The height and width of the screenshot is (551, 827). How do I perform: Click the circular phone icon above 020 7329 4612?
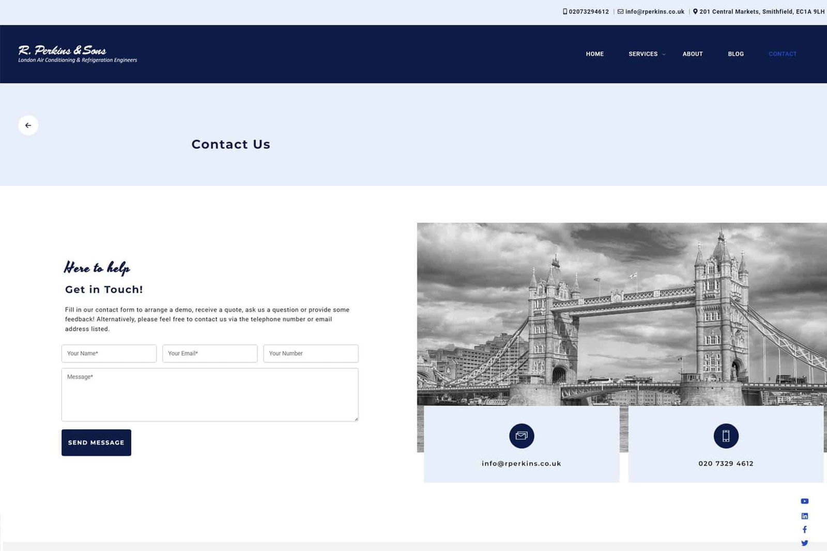tap(726, 436)
